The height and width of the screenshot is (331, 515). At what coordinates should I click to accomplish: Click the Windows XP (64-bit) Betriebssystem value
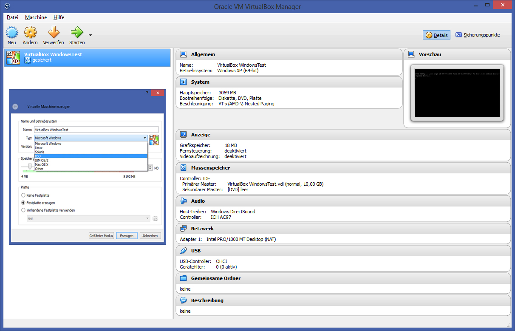coord(238,71)
